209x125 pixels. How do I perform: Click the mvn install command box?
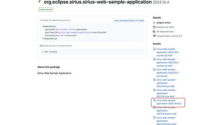point(92,52)
